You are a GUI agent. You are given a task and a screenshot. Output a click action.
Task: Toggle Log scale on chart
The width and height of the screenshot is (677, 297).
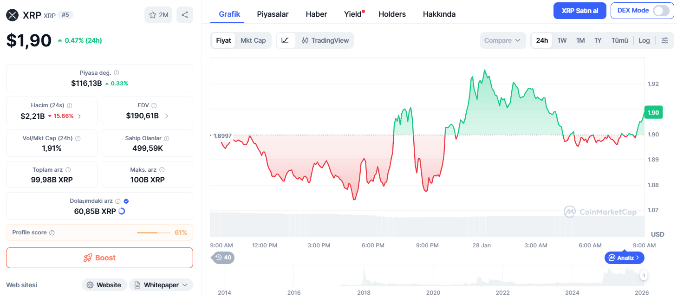click(x=644, y=40)
